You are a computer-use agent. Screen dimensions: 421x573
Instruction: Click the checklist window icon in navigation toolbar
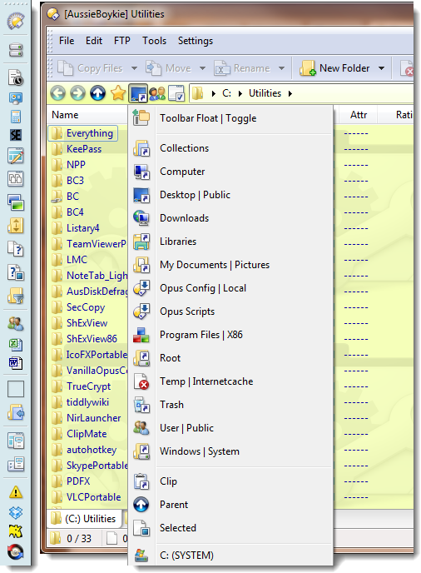pos(177,93)
